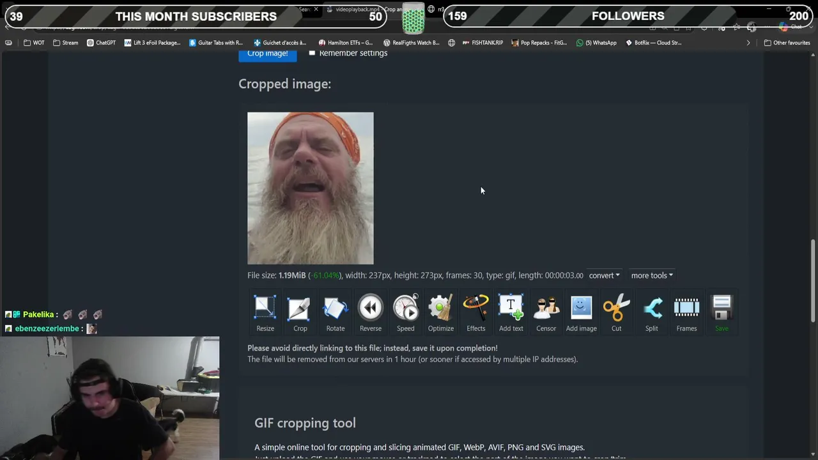Open the Hamilton ETFs bookmark

point(346,43)
